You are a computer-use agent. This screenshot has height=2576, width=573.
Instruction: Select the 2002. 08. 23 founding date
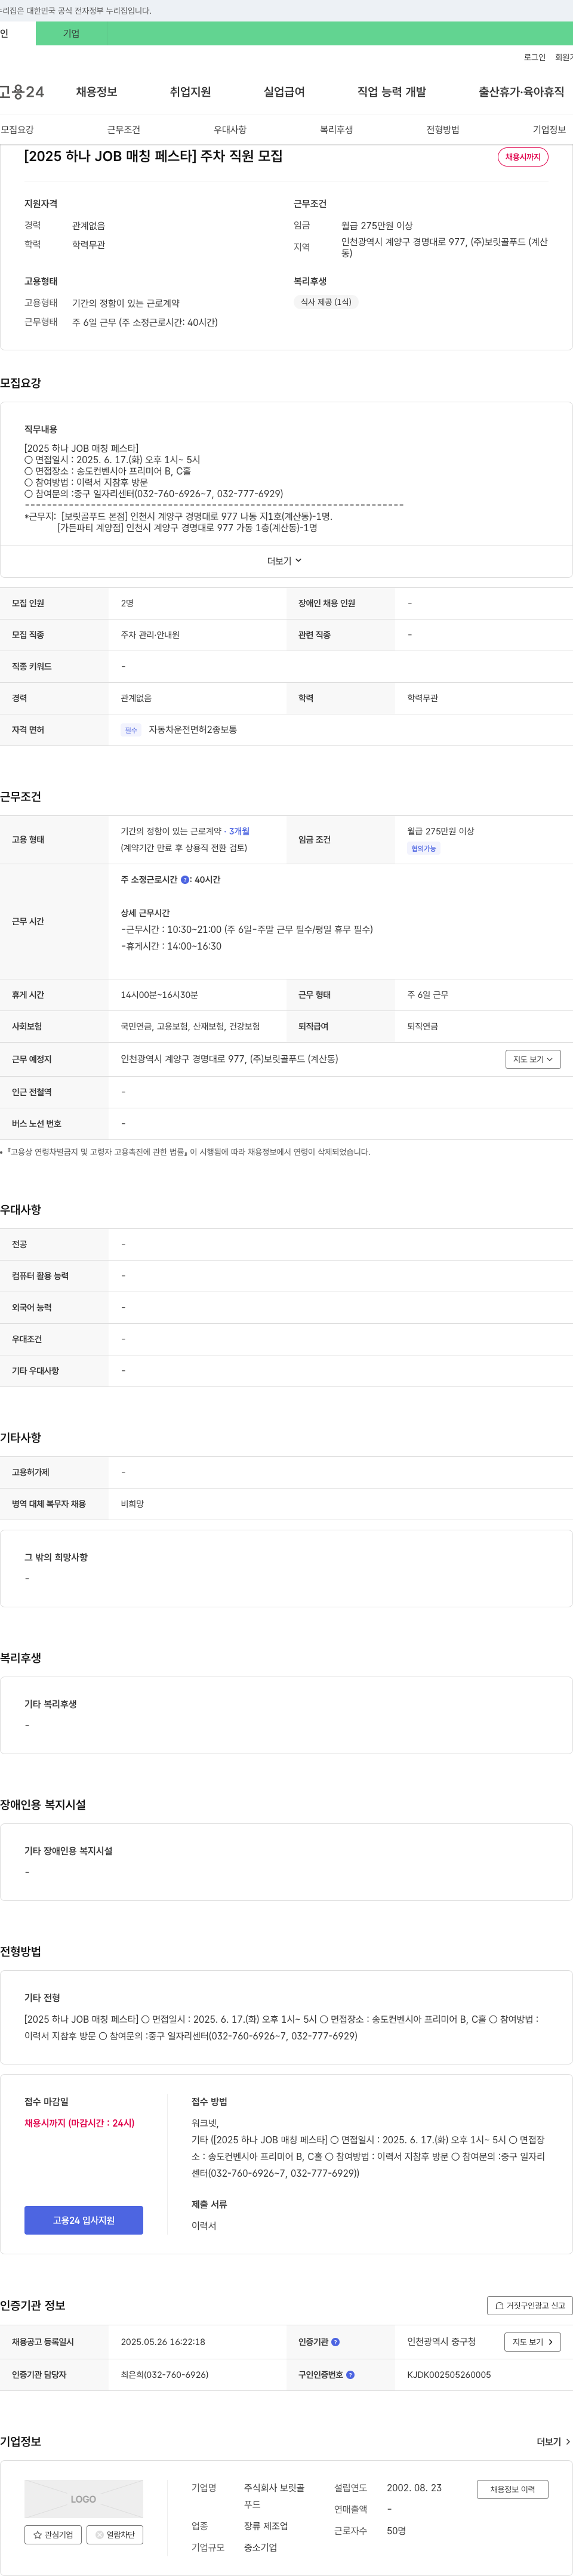pyautogui.click(x=414, y=2488)
